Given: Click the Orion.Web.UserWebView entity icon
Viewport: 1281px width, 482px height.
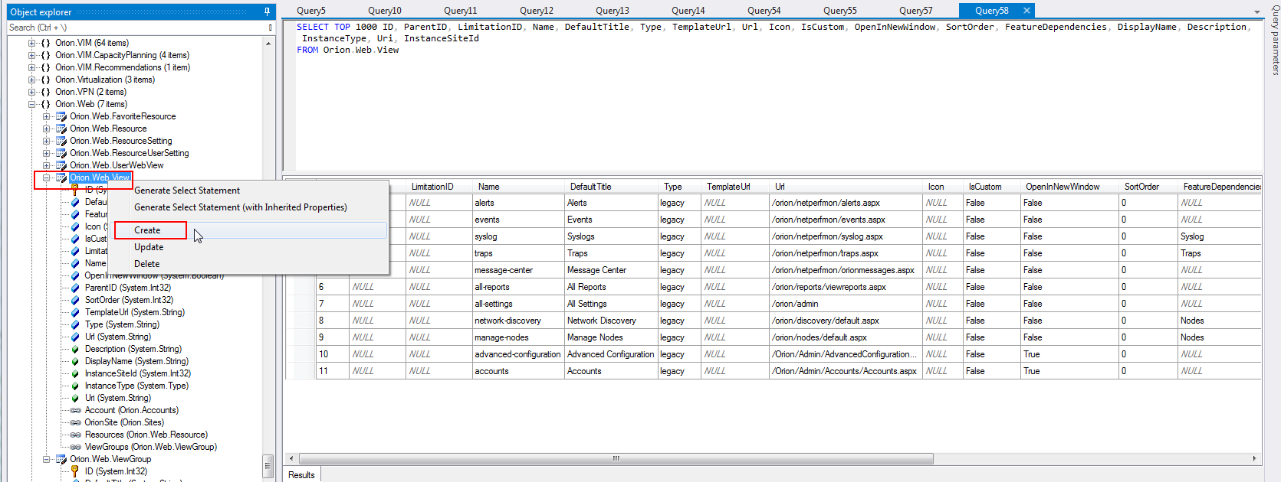Looking at the screenshot, I should (61, 165).
